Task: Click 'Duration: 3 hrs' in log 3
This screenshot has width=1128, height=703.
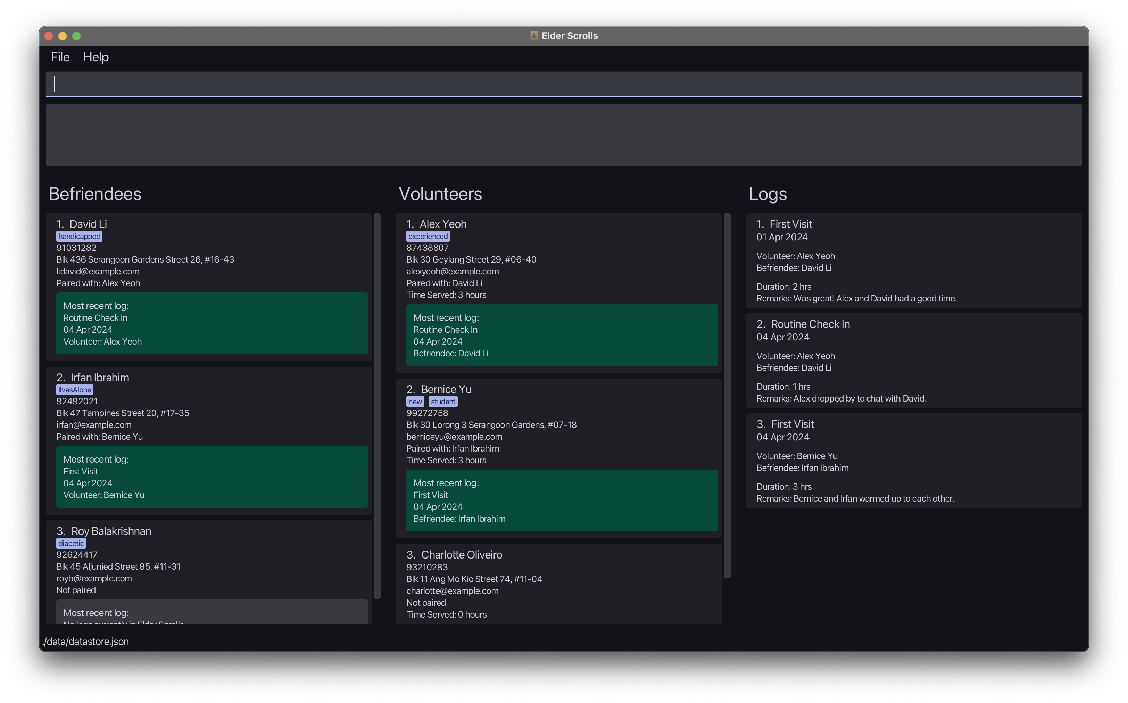Action: click(783, 486)
